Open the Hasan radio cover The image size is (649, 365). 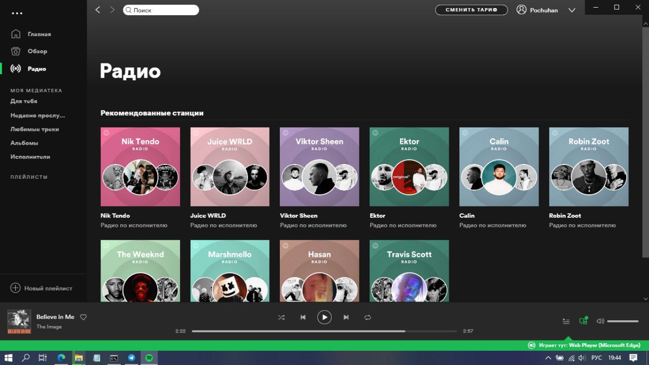coord(319,271)
